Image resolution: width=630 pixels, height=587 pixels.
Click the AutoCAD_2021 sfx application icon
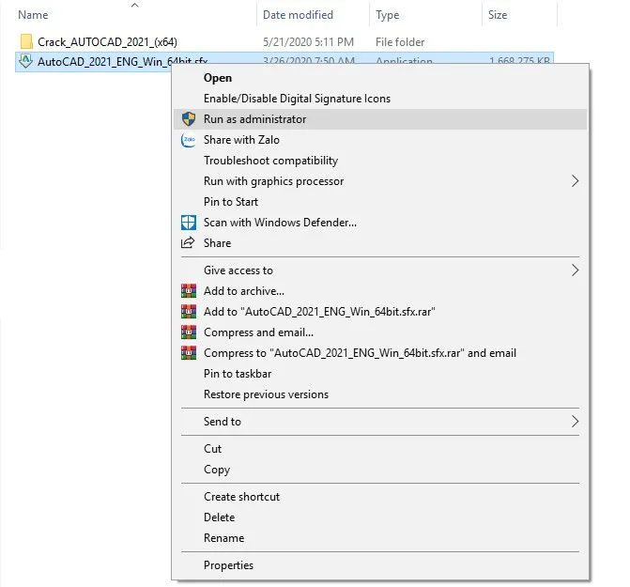26,61
